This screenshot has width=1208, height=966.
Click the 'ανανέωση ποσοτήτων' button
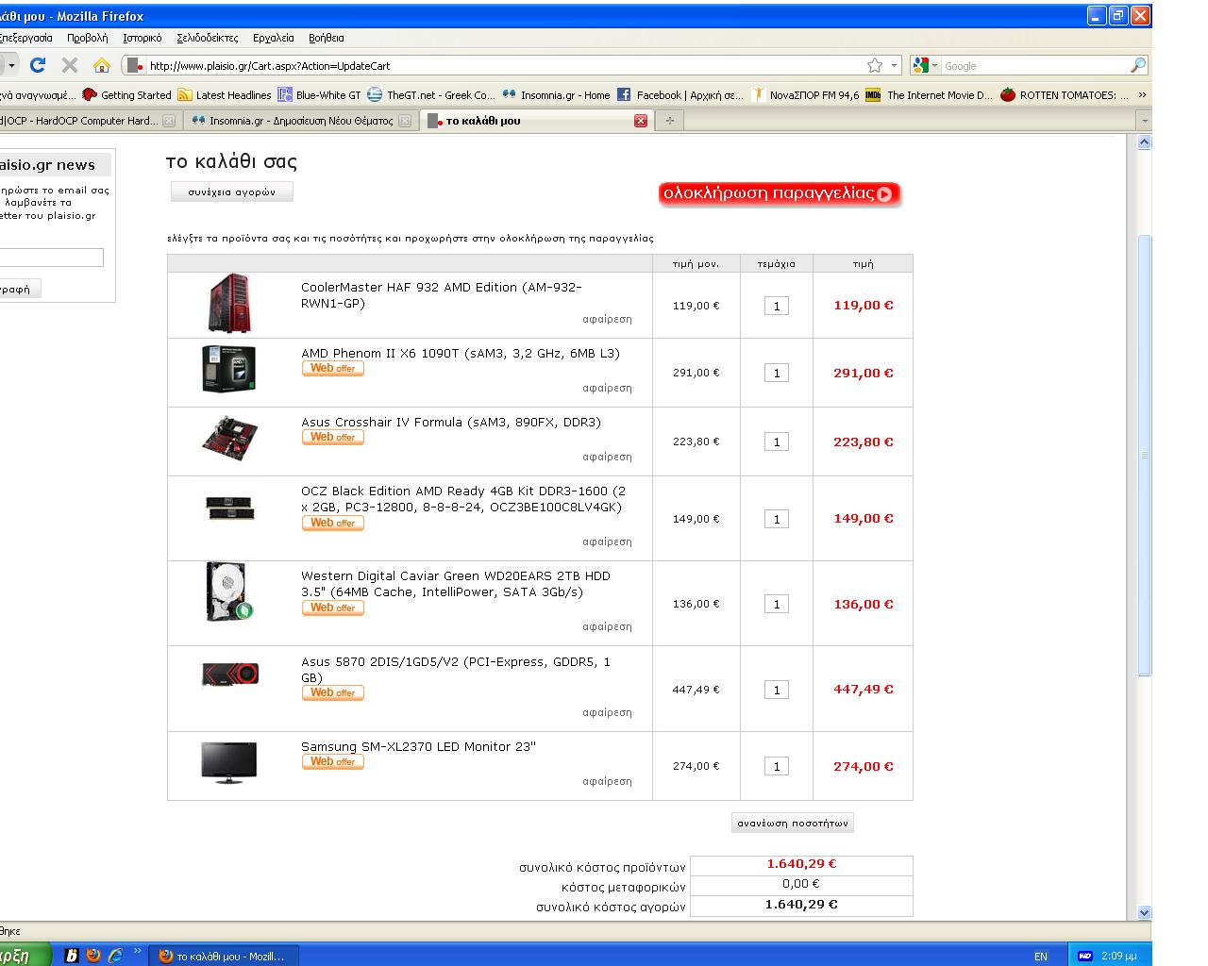[x=793, y=823]
